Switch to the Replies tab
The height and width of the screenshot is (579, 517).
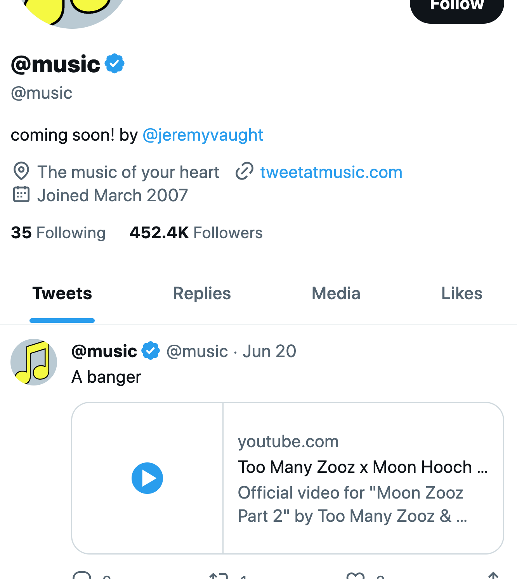pos(202,294)
